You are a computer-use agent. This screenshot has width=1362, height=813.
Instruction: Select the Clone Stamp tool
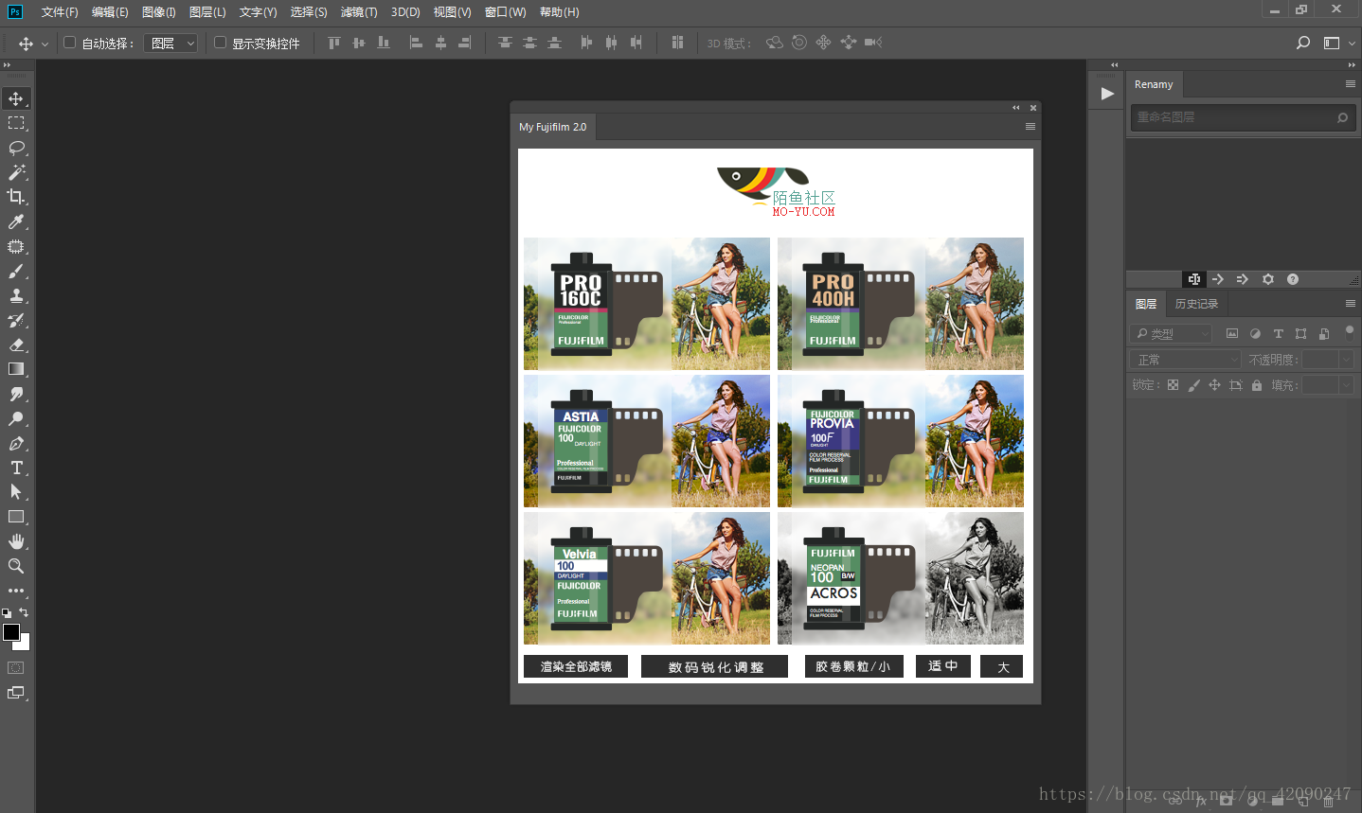coord(16,295)
